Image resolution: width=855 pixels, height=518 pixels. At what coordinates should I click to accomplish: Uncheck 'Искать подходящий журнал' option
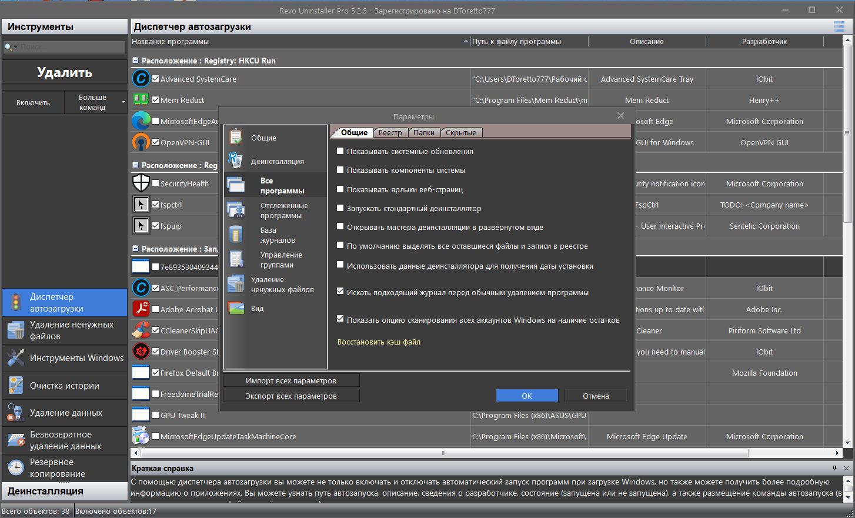click(x=340, y=291)
